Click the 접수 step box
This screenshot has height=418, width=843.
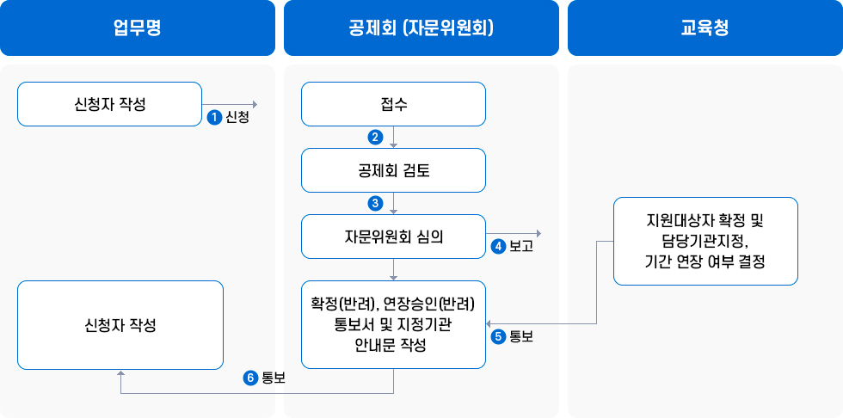[393, 104]
